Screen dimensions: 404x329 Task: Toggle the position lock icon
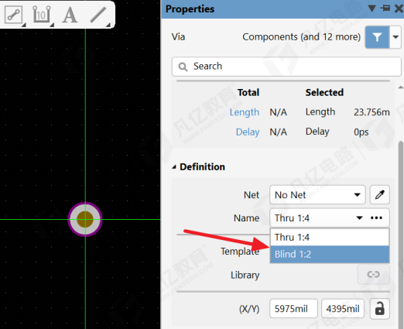pos(379,309)
